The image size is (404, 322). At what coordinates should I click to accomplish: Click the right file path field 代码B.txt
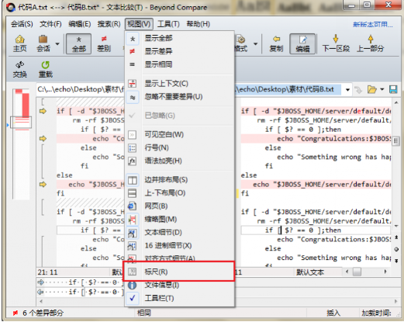tap(288, 89)
